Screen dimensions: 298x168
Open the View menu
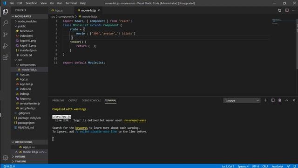pyautogui.click(x=43, y=3)
